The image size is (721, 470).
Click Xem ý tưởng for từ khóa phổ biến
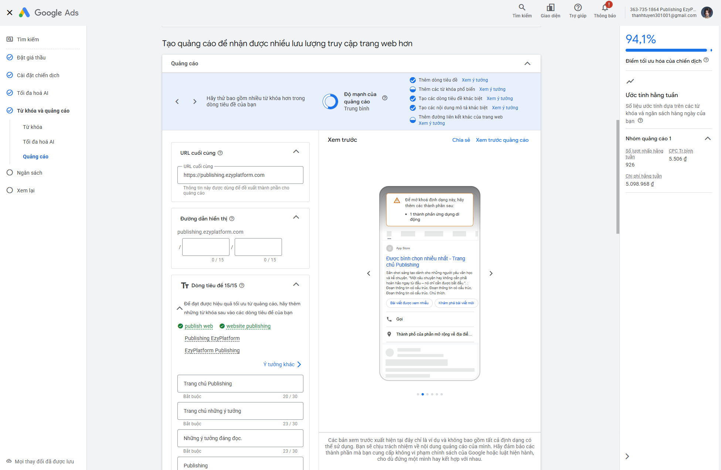click(492, 89)
